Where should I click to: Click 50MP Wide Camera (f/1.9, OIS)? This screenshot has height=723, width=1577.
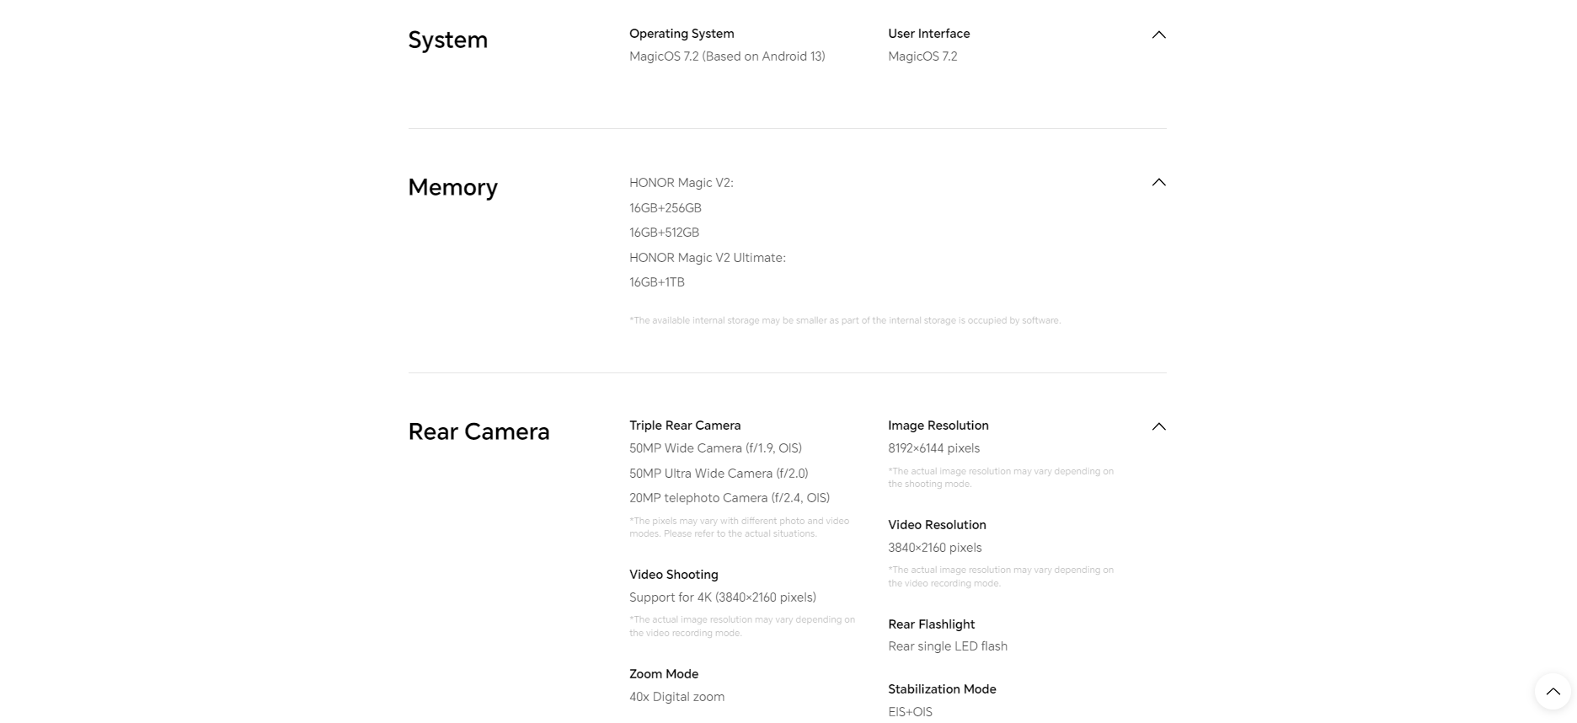(715, 448)
